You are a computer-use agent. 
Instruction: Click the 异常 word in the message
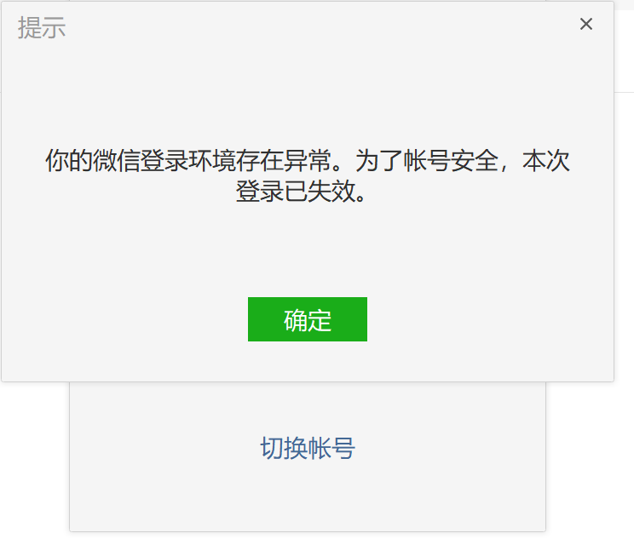pos(308,160)
